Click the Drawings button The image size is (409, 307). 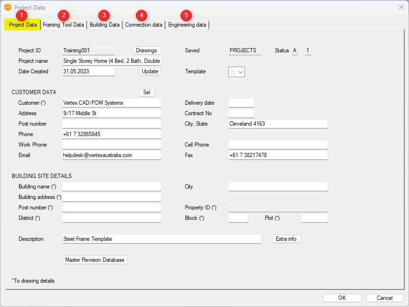tap(146, 50)
